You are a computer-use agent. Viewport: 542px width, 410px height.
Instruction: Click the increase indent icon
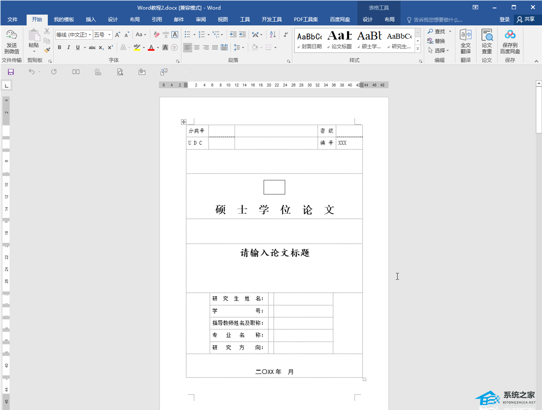click(242, 35)
